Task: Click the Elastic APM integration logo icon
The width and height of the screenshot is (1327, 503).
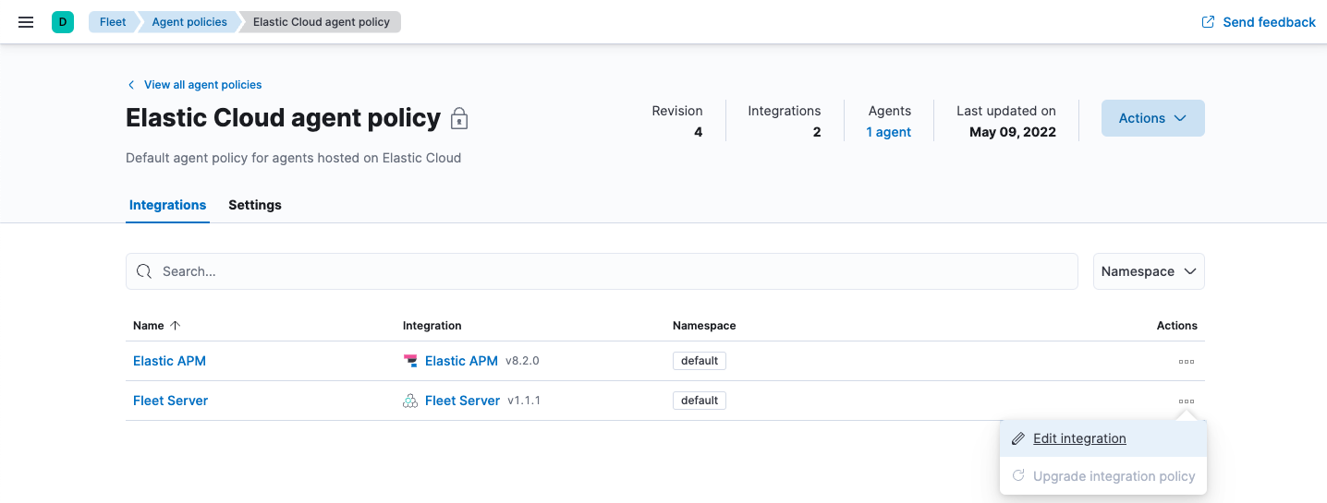Action: [x=410, y=361]
